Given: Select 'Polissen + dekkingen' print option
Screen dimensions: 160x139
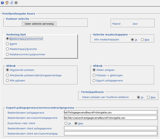Looking at the screenshot, I should [x=94, y=75].
